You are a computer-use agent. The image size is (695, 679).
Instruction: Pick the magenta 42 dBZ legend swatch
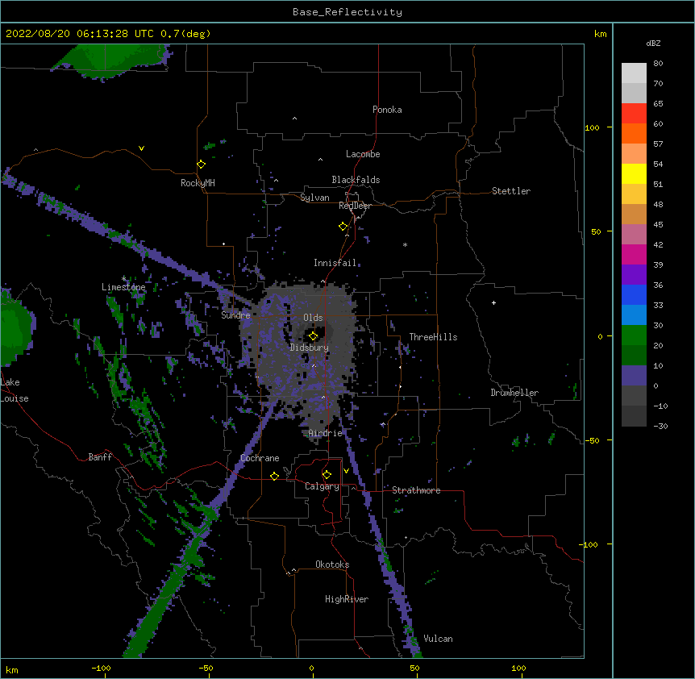pyautogui.click(x=634, y=254)
